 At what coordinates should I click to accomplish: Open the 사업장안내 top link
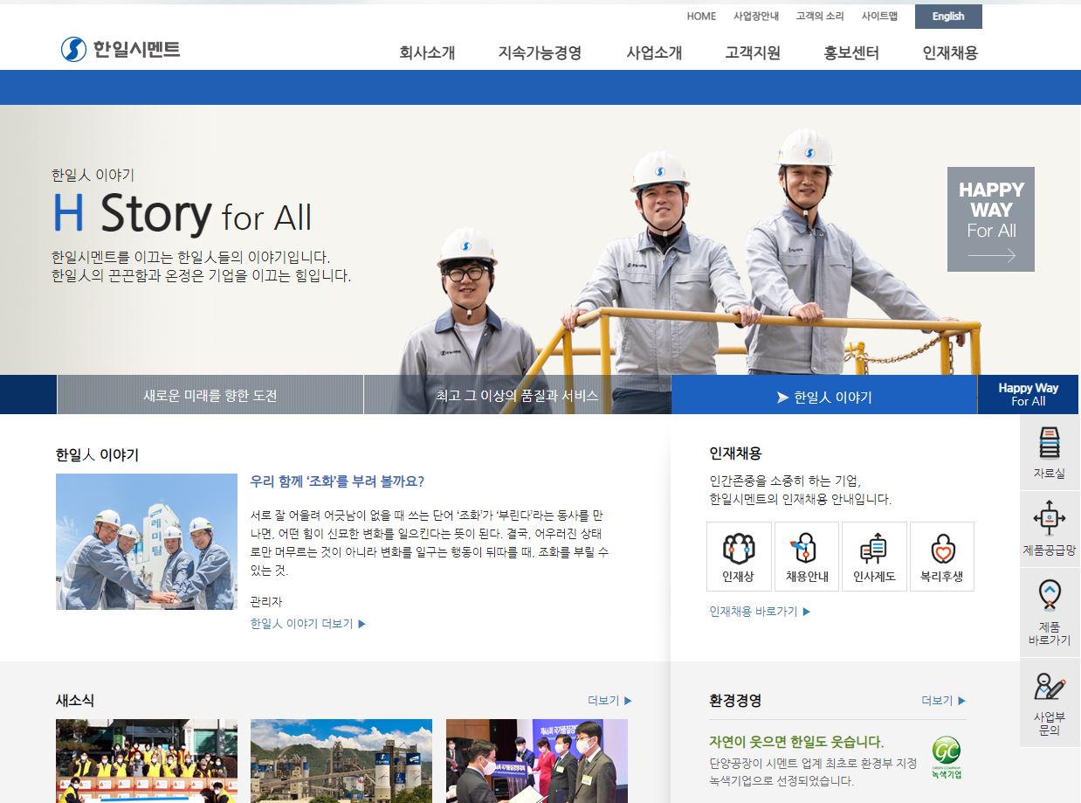pos(756,17)
